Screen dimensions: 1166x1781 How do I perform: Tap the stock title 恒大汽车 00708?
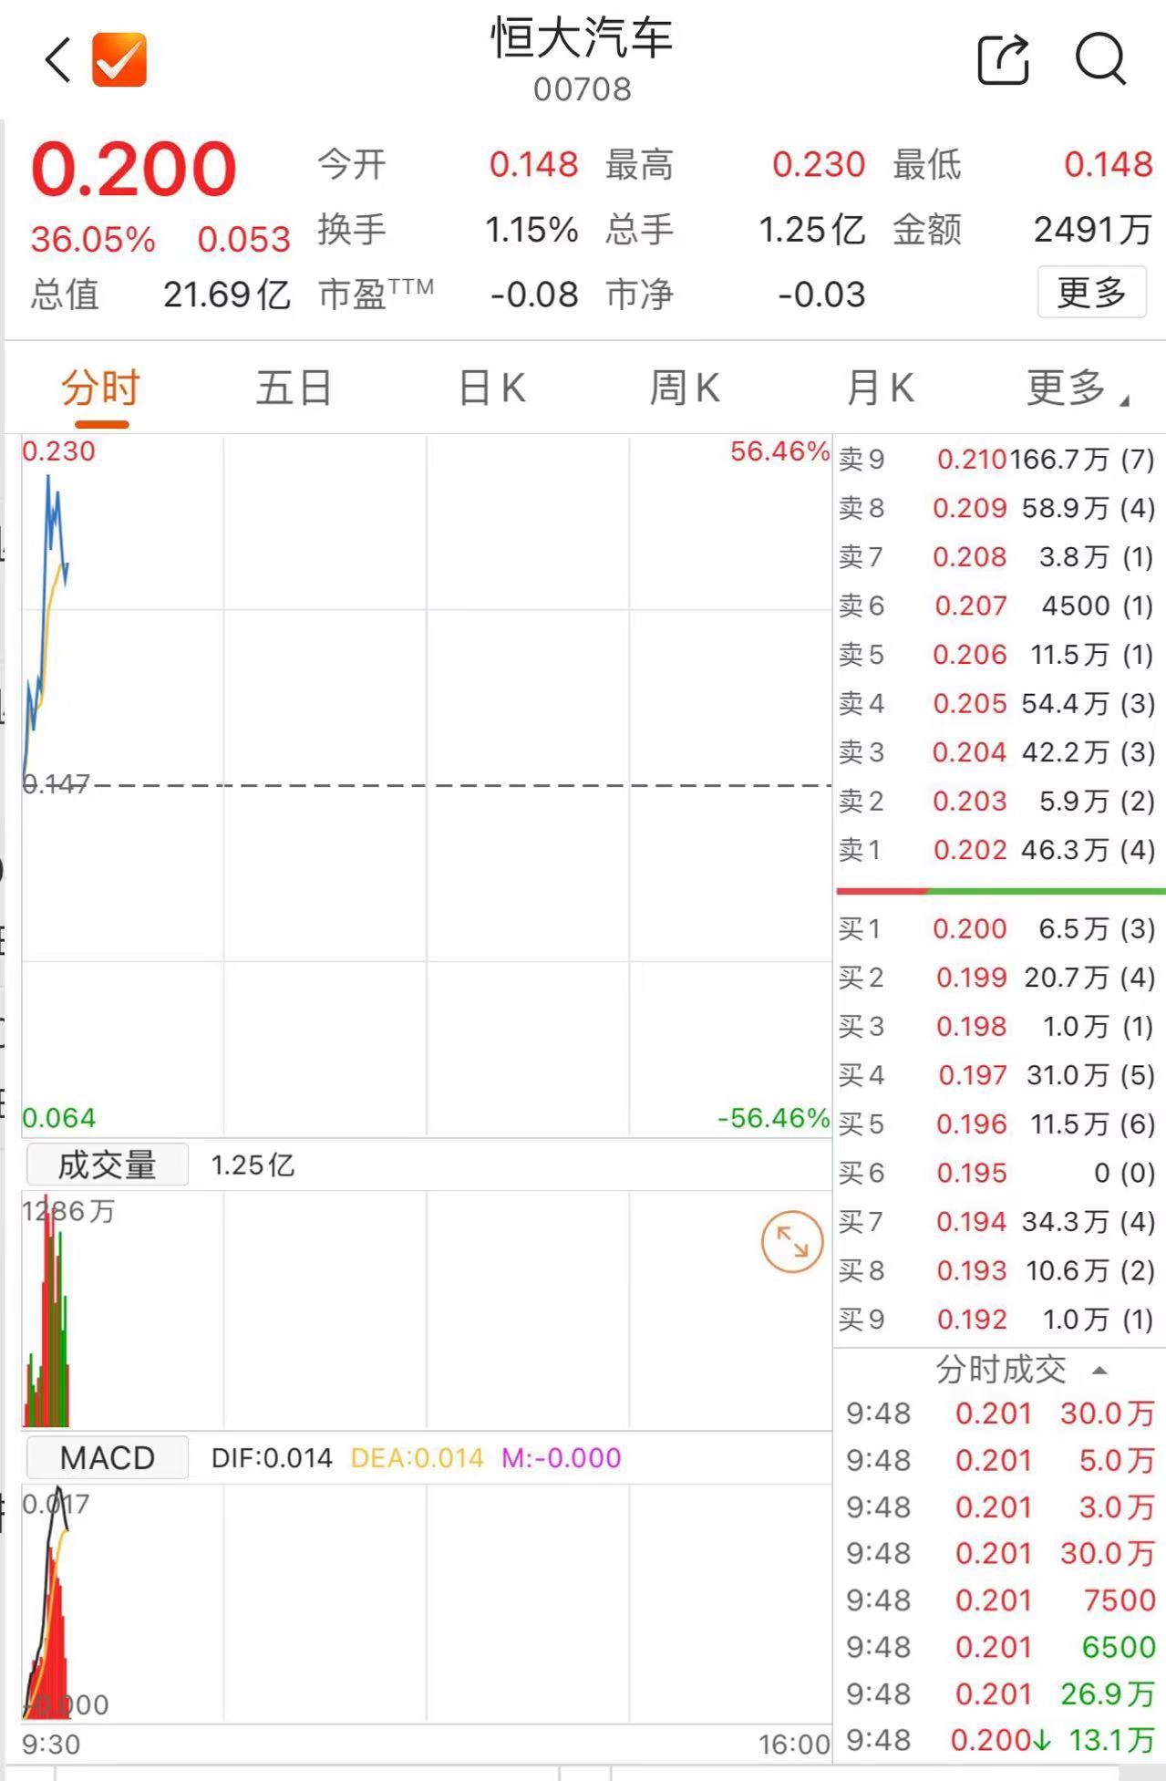[583, 60]
